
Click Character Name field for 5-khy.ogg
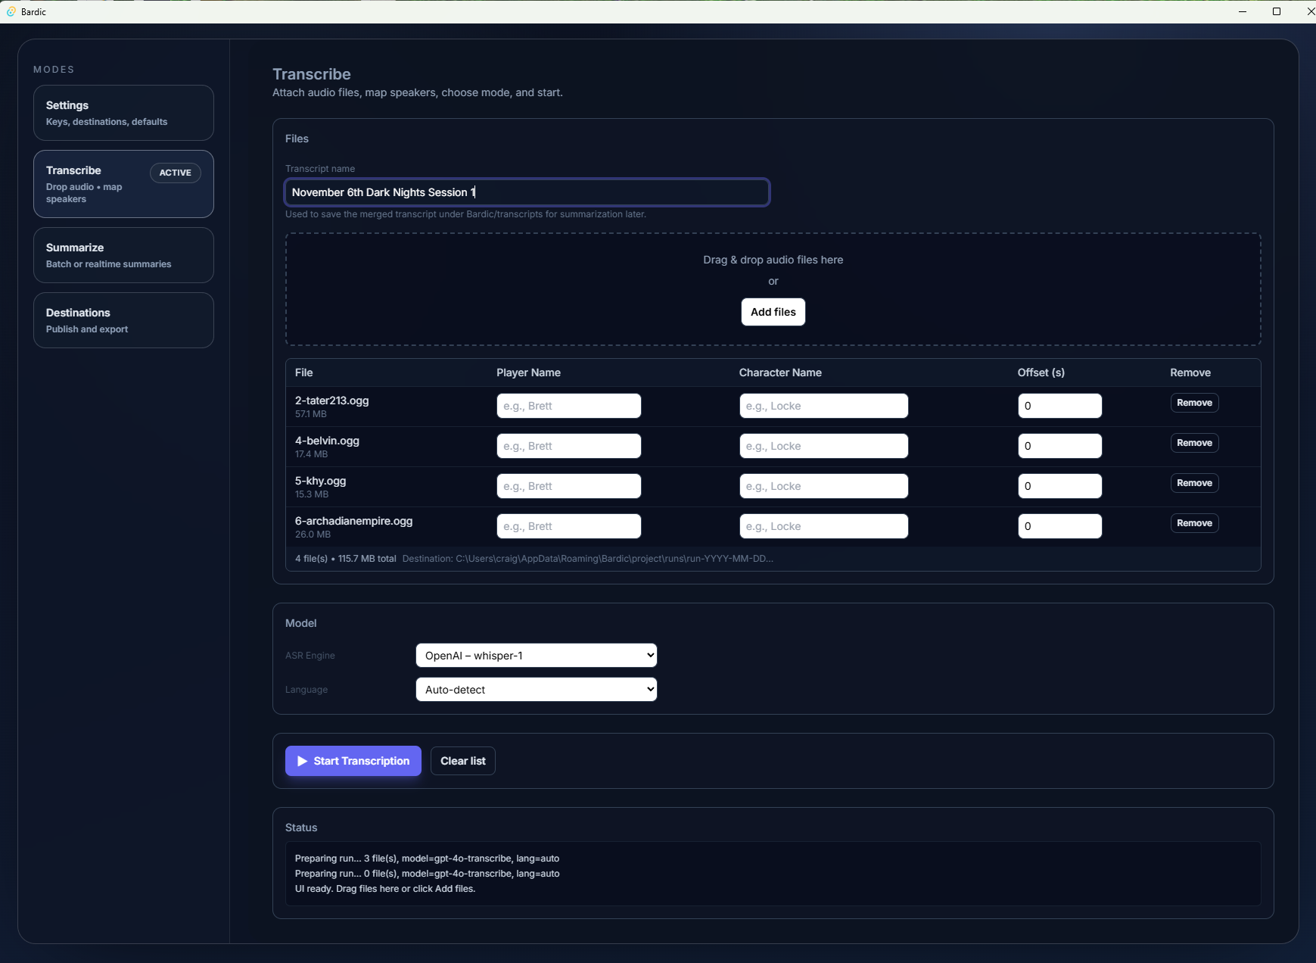coord(823,486)
